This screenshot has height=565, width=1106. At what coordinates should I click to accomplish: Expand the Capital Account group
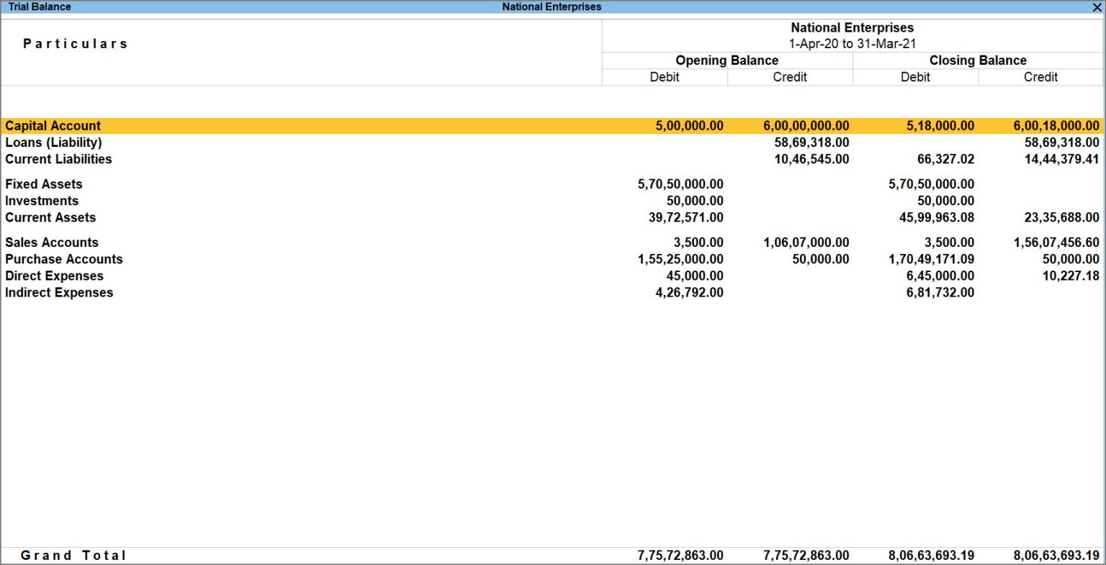[53, 125]
